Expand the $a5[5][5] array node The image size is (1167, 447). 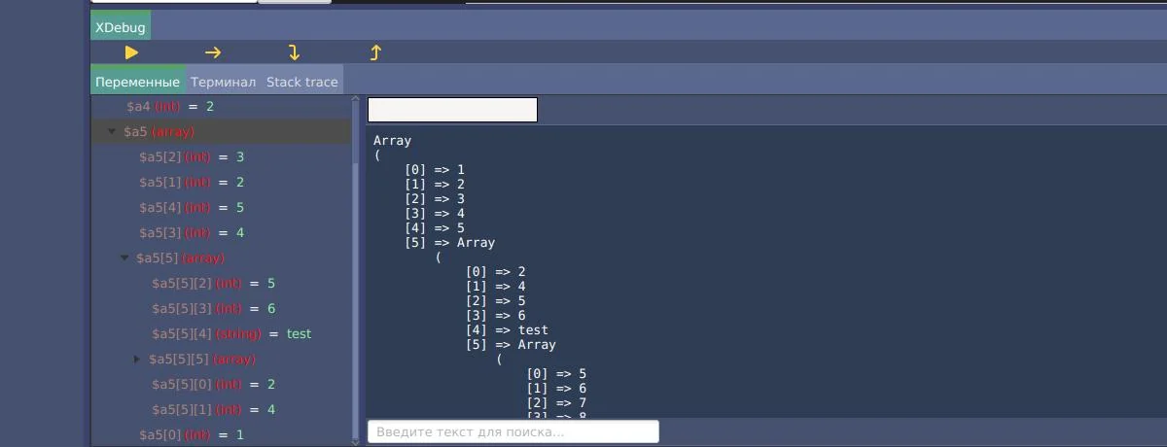[x=137, y=360]
